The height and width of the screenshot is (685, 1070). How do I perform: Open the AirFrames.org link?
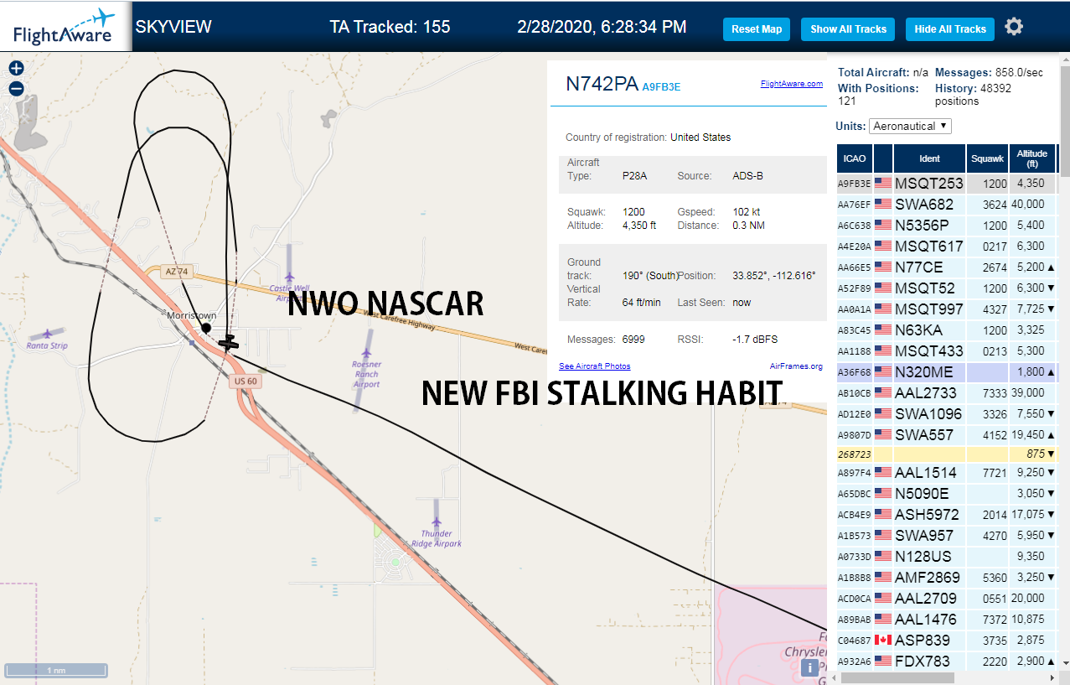[x=796, y=366]
